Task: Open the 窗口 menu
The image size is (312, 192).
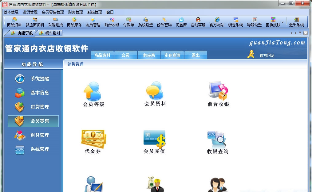Action: [x=110, y=12]
